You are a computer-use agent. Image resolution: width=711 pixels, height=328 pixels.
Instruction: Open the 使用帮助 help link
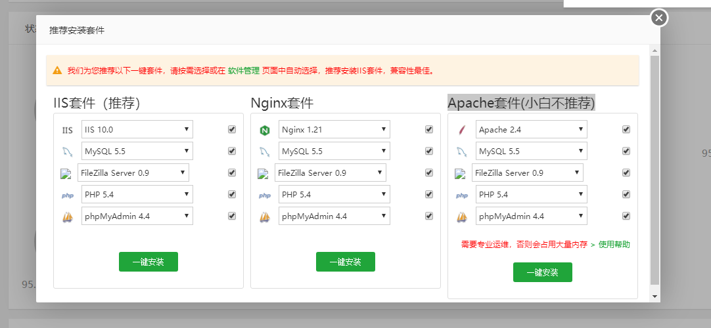tap(614, 245)
